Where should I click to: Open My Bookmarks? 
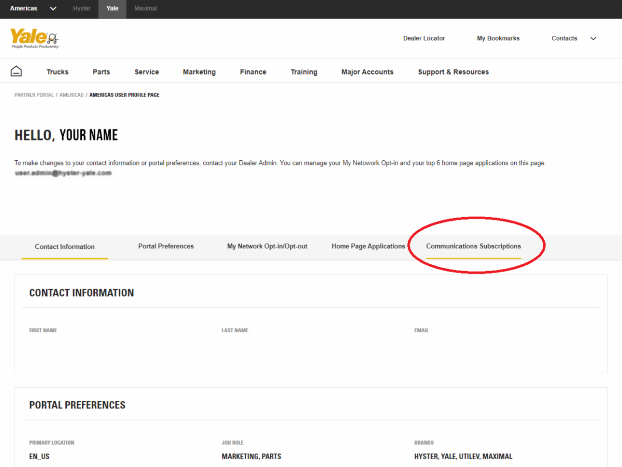point(498,38)
